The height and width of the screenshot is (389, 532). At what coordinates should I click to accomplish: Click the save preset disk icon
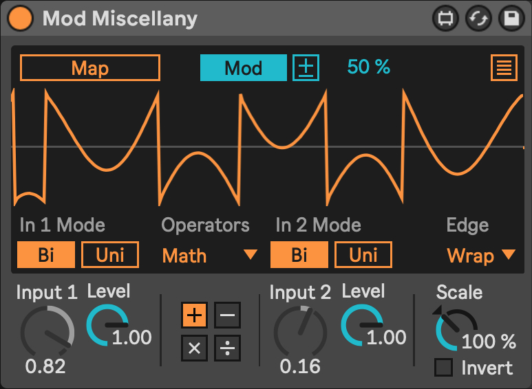[x=511, y=19]
